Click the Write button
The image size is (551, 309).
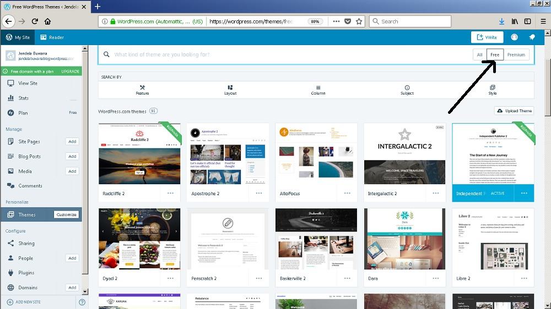point(487,37)
